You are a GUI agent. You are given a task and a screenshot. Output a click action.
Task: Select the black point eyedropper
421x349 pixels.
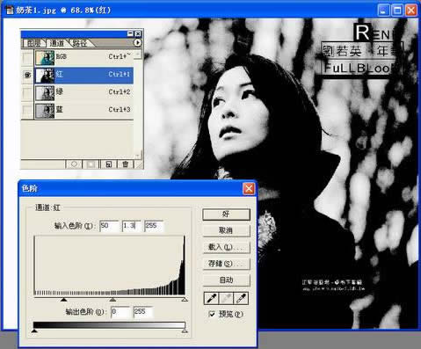[x=211, y=298]
